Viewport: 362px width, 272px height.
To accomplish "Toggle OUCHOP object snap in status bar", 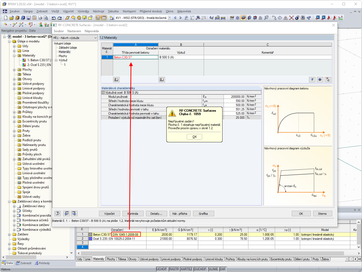I will coord(200,269).
